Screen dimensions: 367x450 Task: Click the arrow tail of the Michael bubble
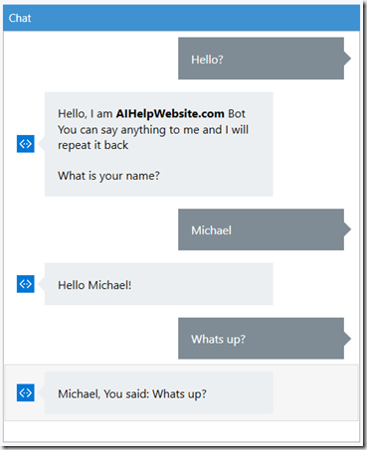pyautogui.click(x=347, y=229)
